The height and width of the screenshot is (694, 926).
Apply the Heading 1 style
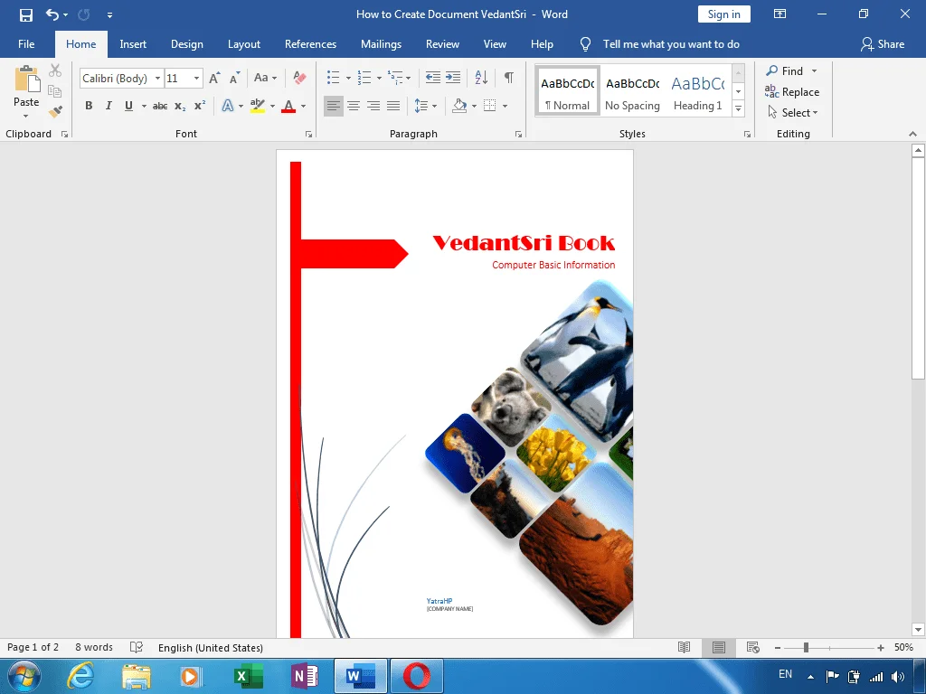tap(697, 91)
